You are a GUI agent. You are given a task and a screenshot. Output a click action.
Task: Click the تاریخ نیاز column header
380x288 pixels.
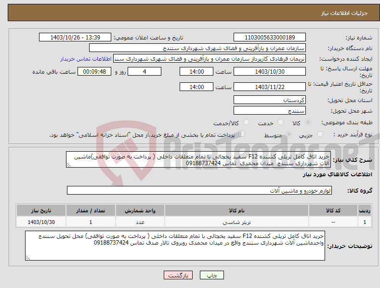pyautogui.click(x=41, y=210)
